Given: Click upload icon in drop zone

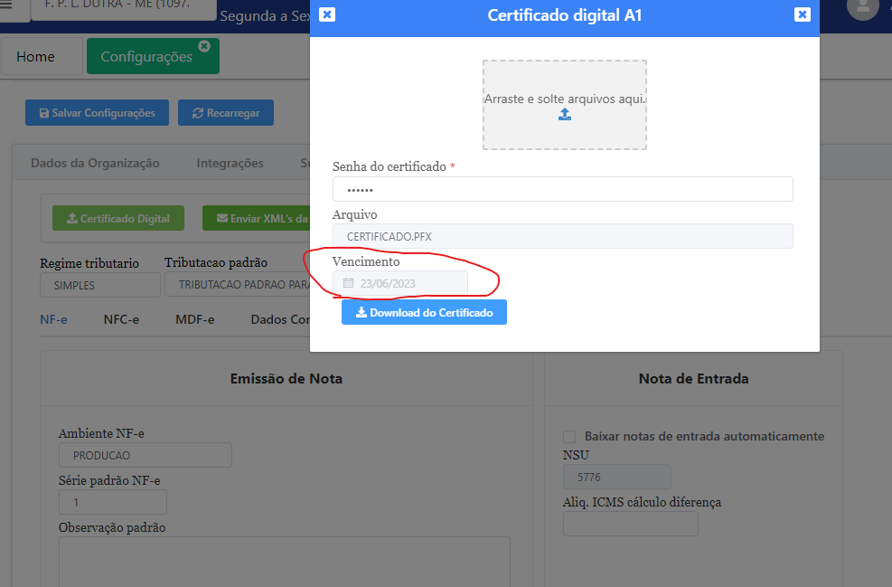Looking at the screenshot, I should tap(565, 115).
